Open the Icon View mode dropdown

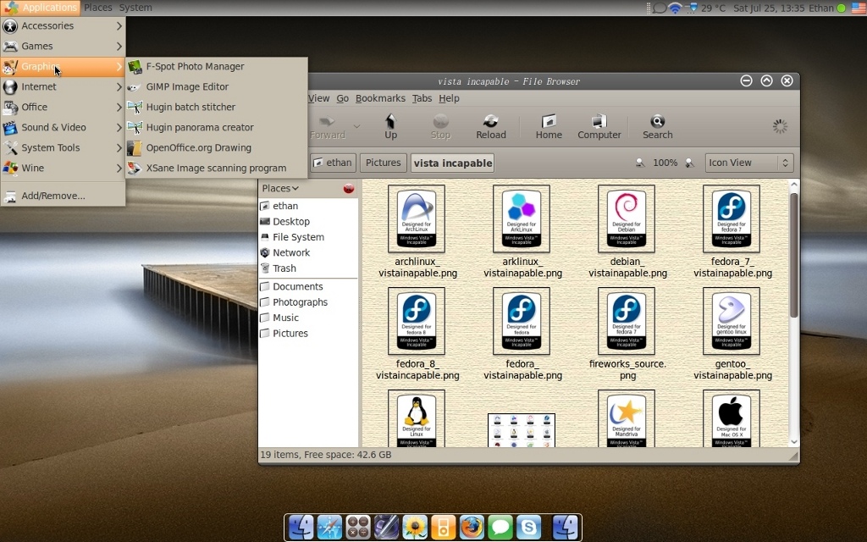(x=749, y=163)
